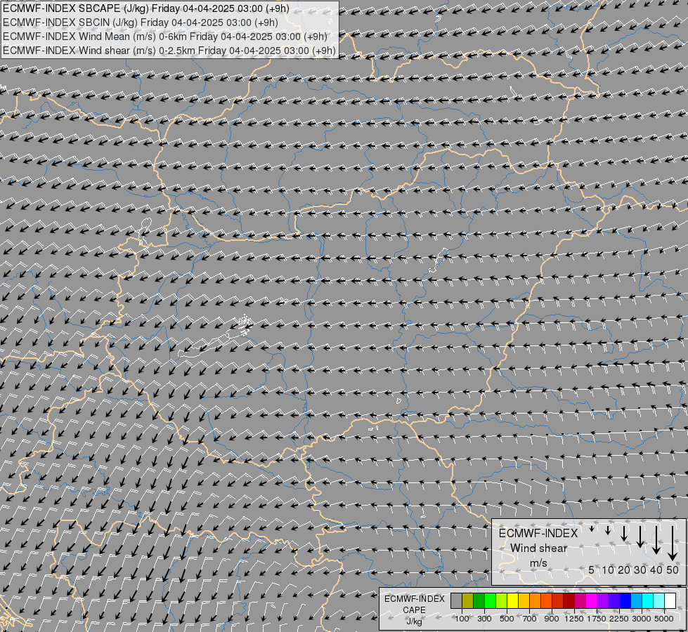Viewport: 688px width, 632px height.
Task: Pick the gray swatch in CAPE legend
Action: click(x=456, y=600)
